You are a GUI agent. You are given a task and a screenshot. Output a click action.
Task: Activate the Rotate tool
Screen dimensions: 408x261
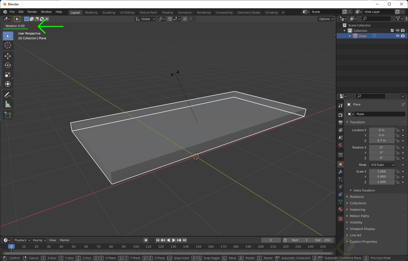point(8,65)
